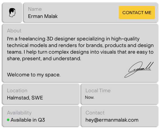
Task: Select the Halmstad, SWE location text
Action: tap(25, 98)
